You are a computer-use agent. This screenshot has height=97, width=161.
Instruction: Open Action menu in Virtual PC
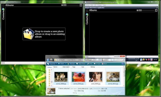[87, 5]
